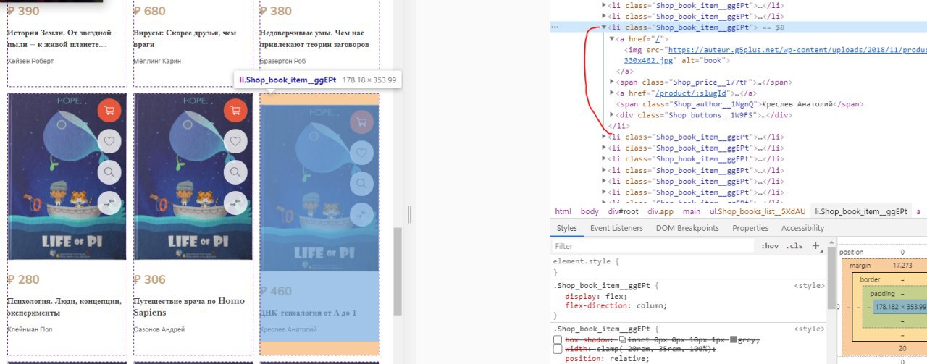The image size is (927, 364).
Task: Add 'Психология' book to cart with red cart icon
Action: (x=109, y=111)
